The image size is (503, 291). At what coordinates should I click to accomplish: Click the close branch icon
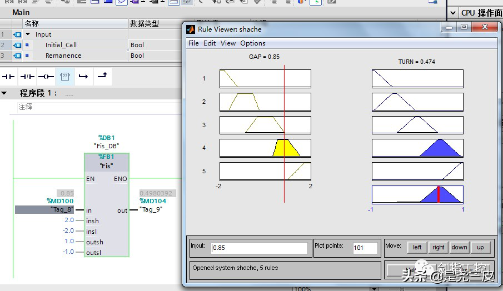click(x=103, y=76)
